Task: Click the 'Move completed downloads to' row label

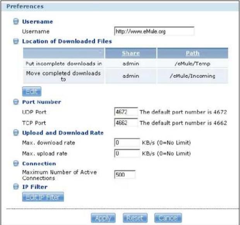Action: (x=63, y=76)
